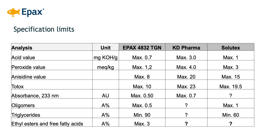
Task: Click the Unit column header
Action: tap(106, 48)
